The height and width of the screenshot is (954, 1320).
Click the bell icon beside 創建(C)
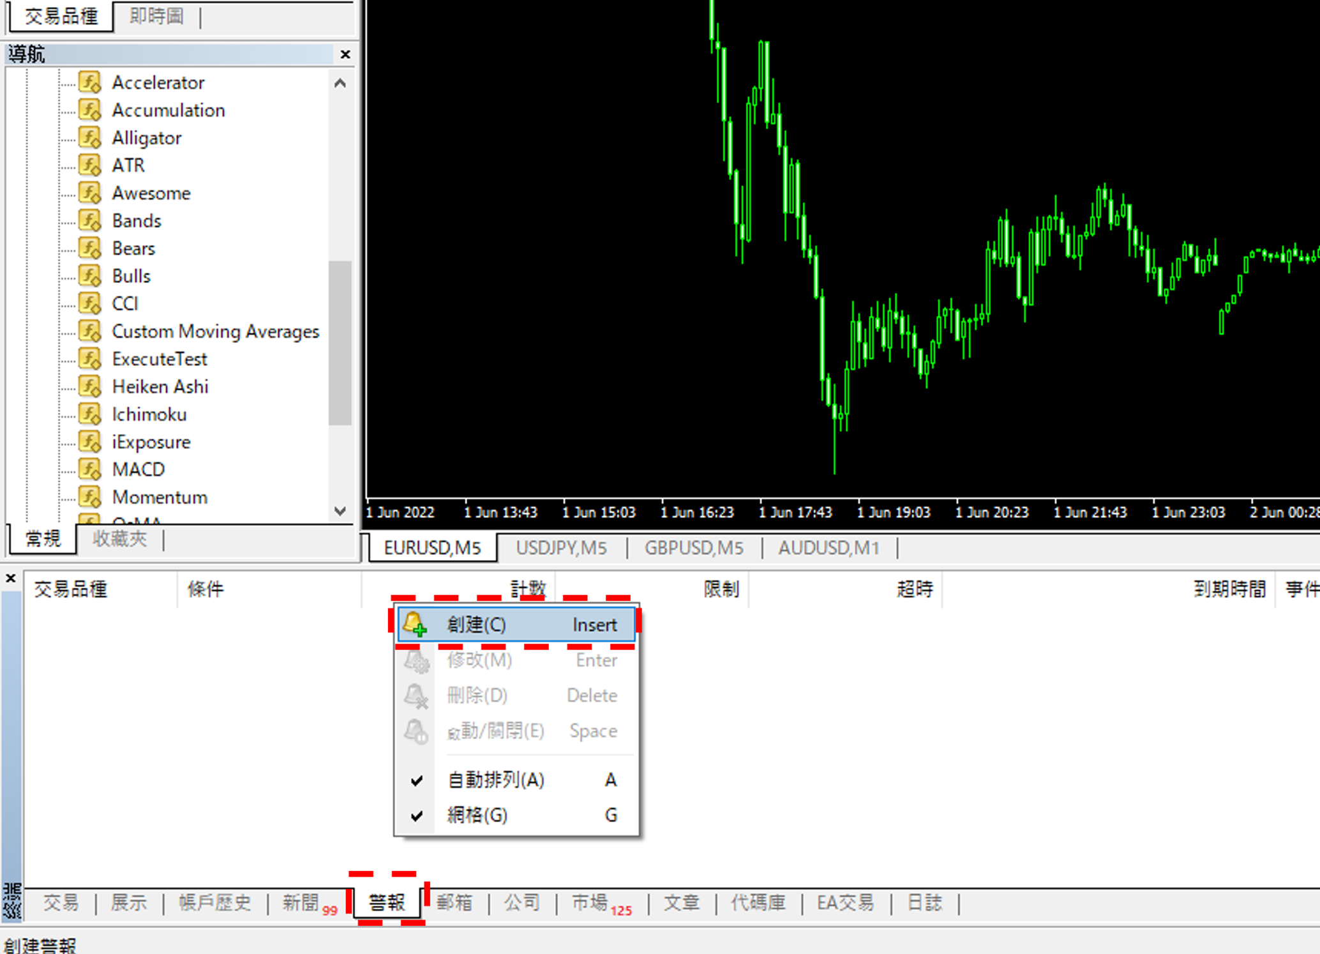pyautogui.click(x=415, y=624)
